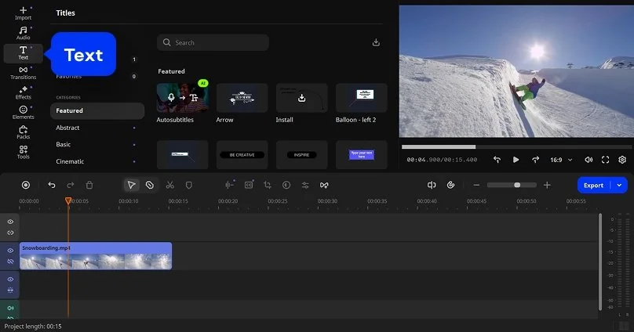Mute the preview volume
The image size is (634, 332).
coord(588,160)
